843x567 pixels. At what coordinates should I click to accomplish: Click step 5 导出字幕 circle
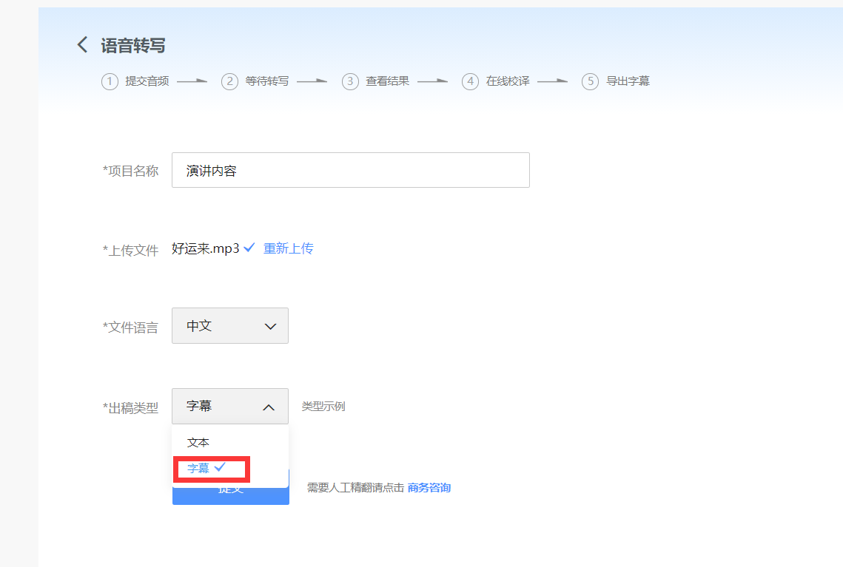pos(590,81)
